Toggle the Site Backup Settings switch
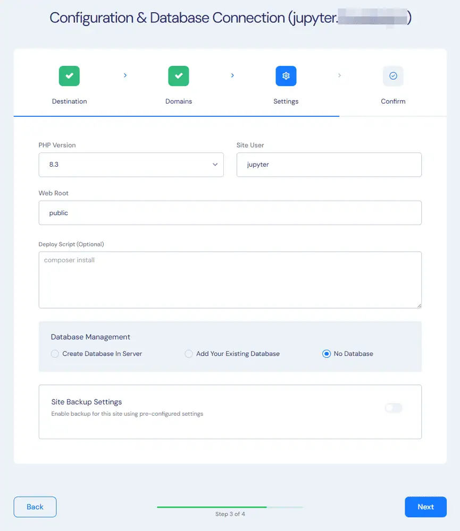 click(x=394, y=408)
